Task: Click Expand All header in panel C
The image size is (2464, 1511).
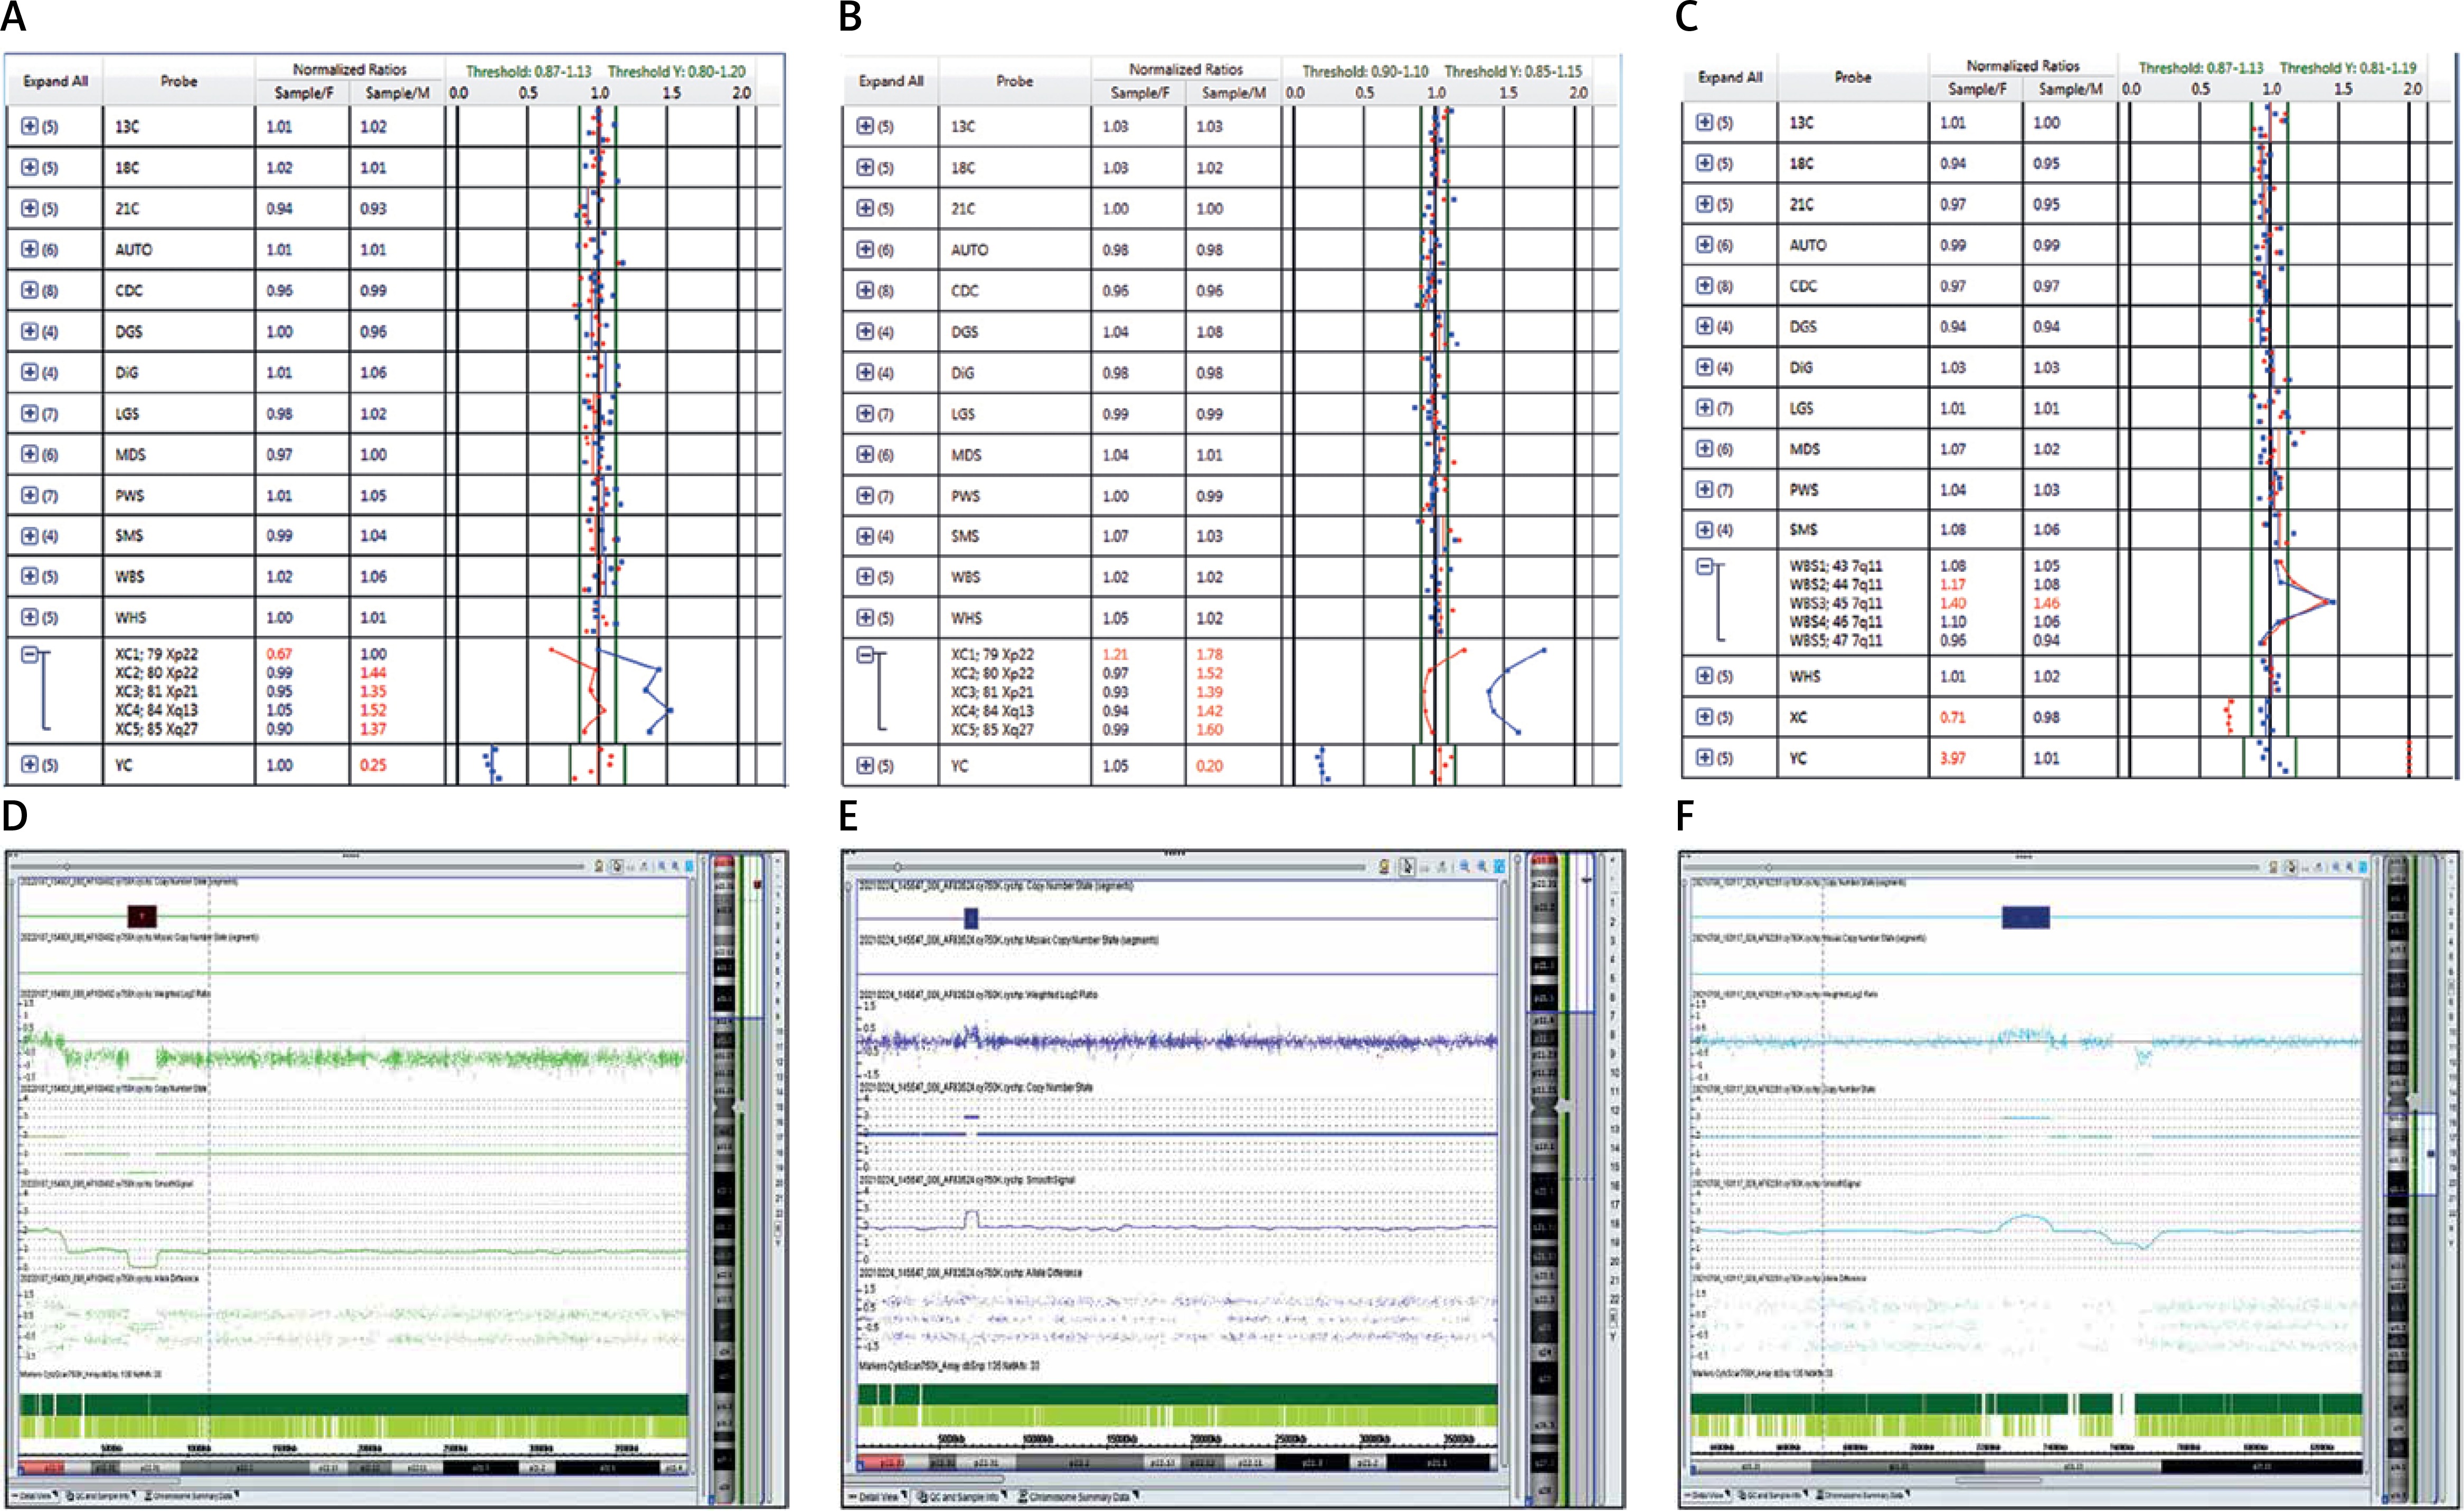Action: point(1730,77)
